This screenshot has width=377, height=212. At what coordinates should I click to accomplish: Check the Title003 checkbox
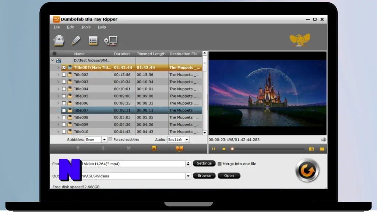point(64,82)
